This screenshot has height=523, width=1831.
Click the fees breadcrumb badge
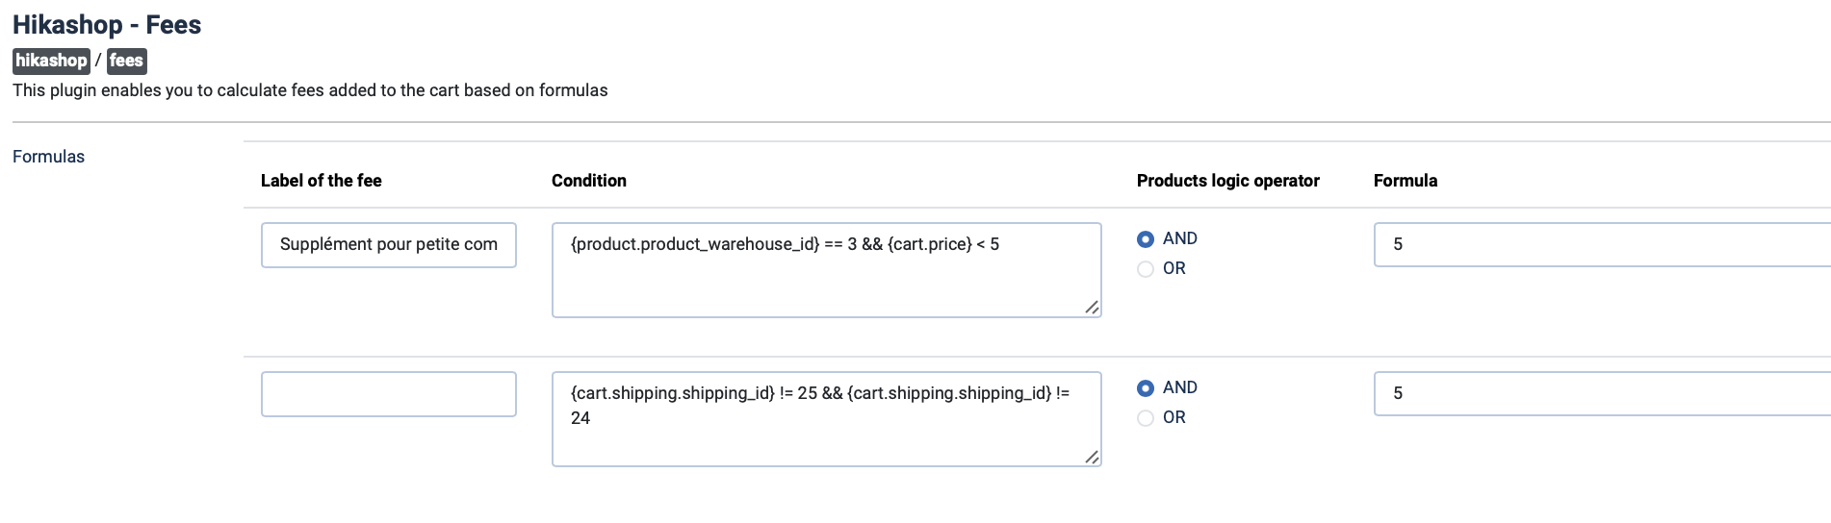(126, 61)
